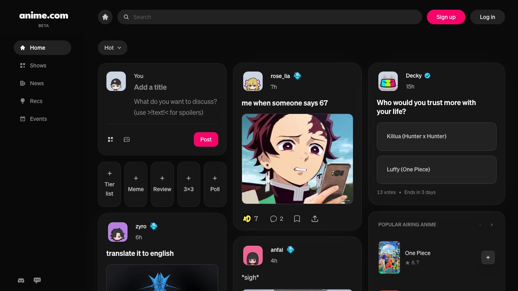The image size is (518, 291).
Task: Click the Add a title field
Action: tap(176, 87)
